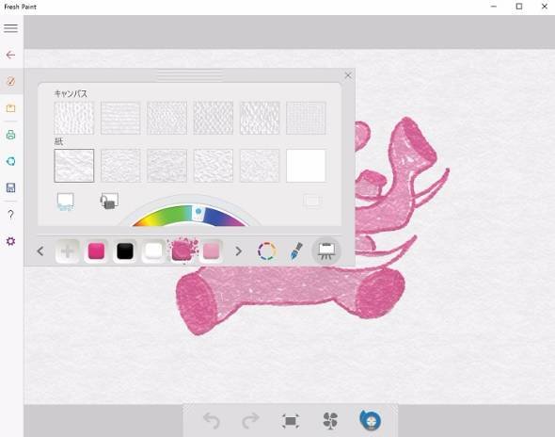Select the third canvas texture
The width and height of the screenshot is (555, 437).
pos(166,118)
